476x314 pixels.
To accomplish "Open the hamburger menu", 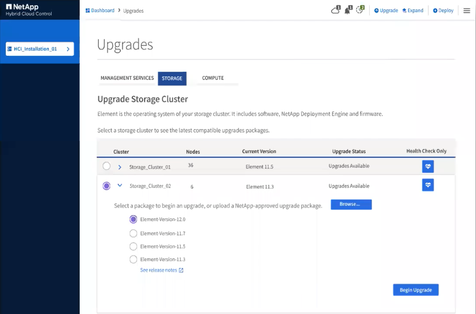I will (466, 11).
